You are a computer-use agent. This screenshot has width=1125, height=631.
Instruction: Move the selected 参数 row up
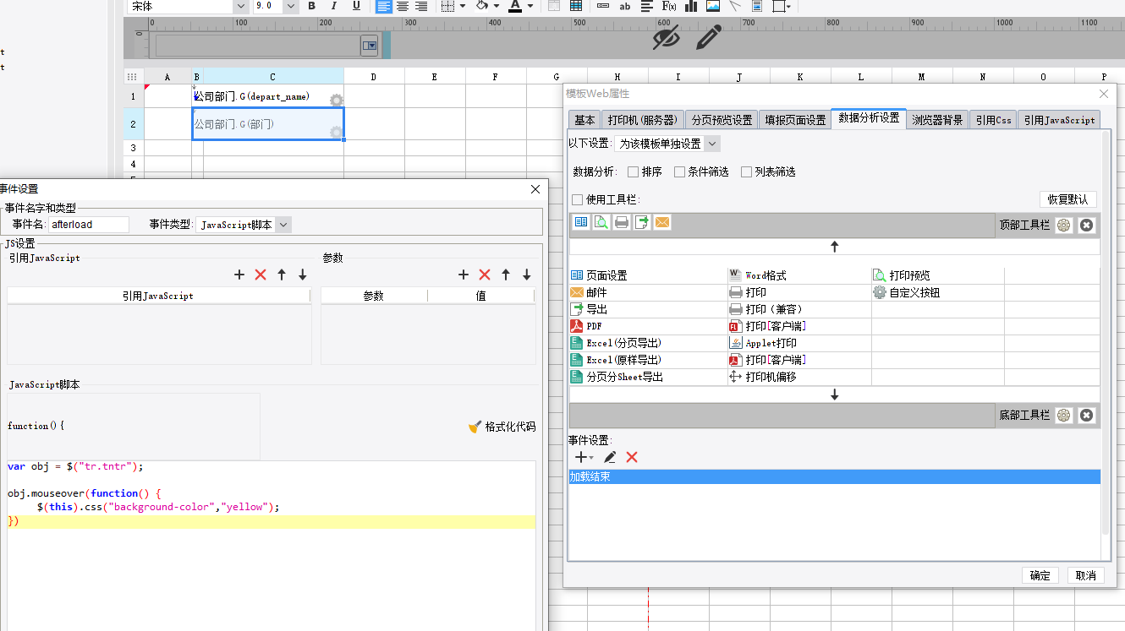click(x=506, y=275)
